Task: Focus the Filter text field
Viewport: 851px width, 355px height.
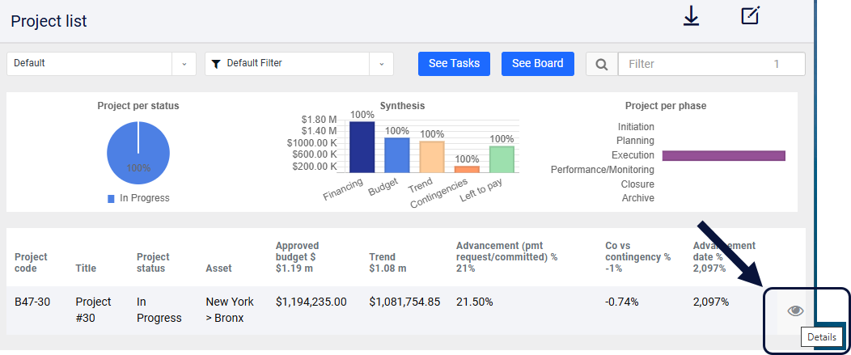Action: 712,64
